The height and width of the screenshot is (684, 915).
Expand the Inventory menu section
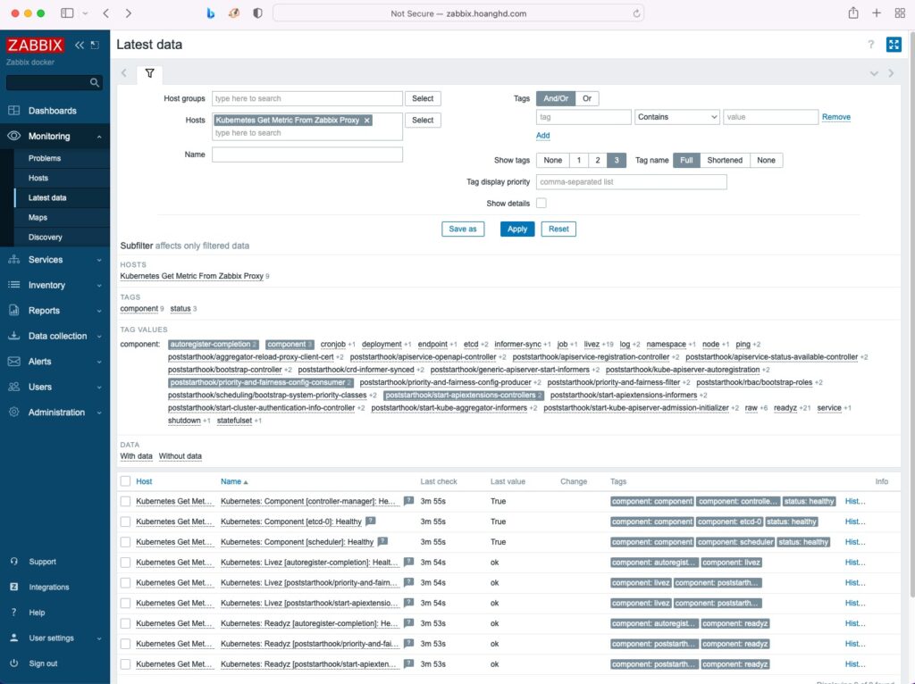pyautogui.click(x=99, y=286)
